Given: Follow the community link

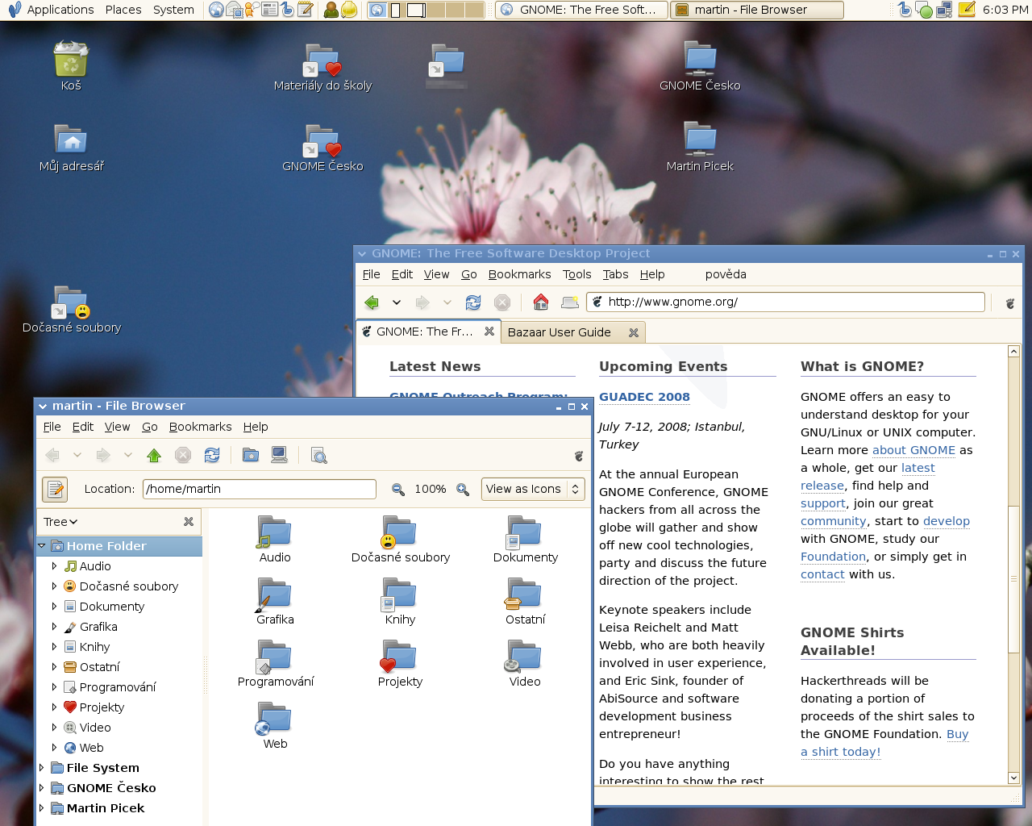Looking at the screenshot, I should (x=833, y=522).
